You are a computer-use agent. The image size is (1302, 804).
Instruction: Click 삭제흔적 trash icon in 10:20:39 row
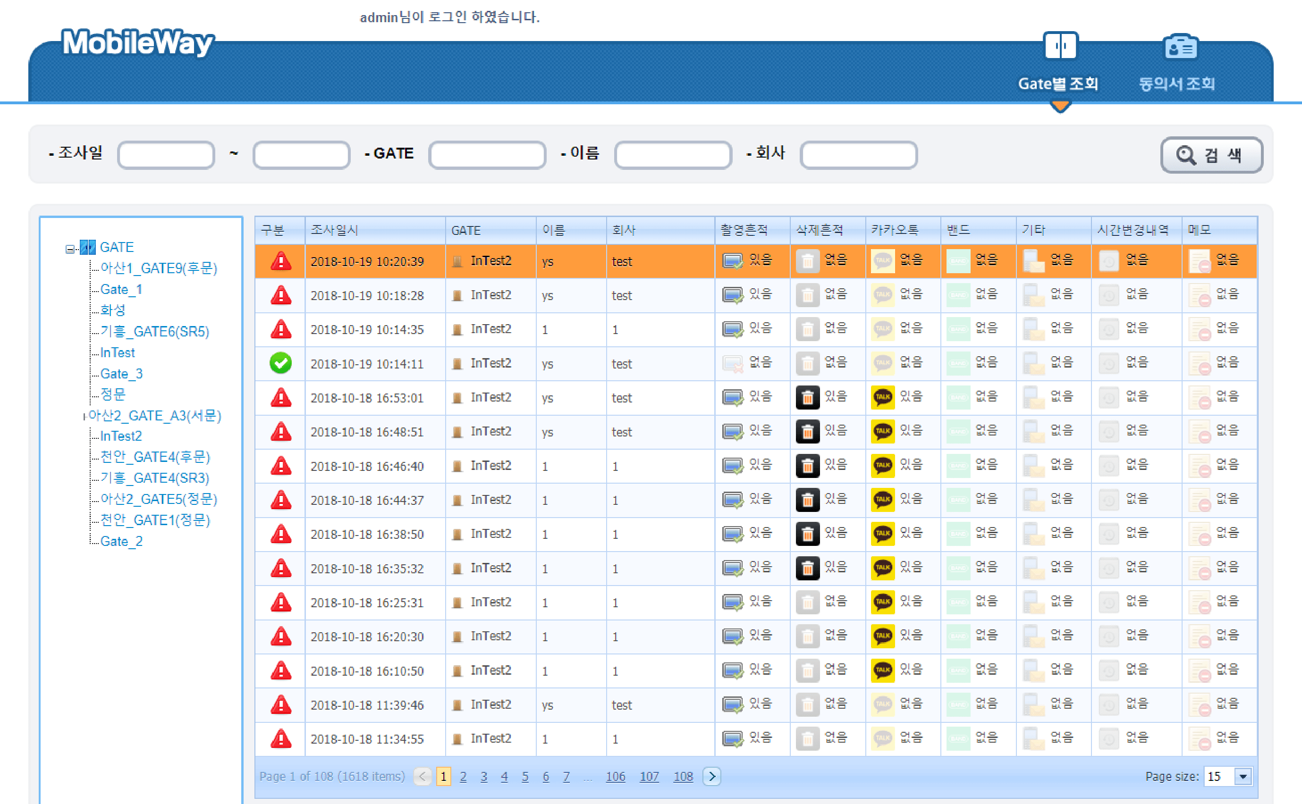coord(807,261)
